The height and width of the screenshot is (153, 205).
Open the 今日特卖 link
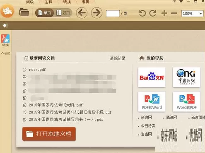point(148,126)
